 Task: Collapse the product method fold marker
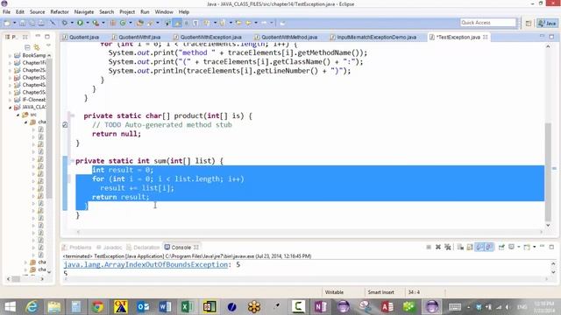tap(72, 115)
